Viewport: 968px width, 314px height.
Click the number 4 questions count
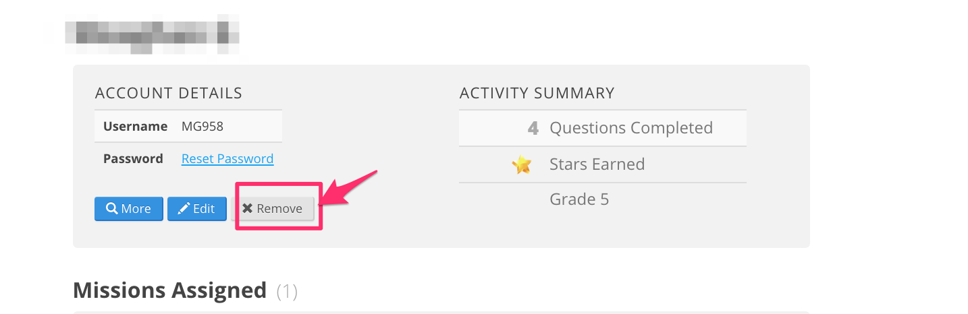(x=533, y=128)
